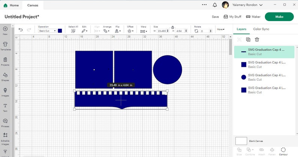Expand the More toolbar options

pos(221,29)
